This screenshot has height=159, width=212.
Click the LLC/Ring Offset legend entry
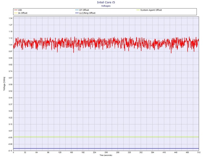85,13
